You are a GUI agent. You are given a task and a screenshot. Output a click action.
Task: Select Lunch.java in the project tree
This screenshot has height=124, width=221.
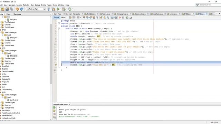[x=14, y=100]
